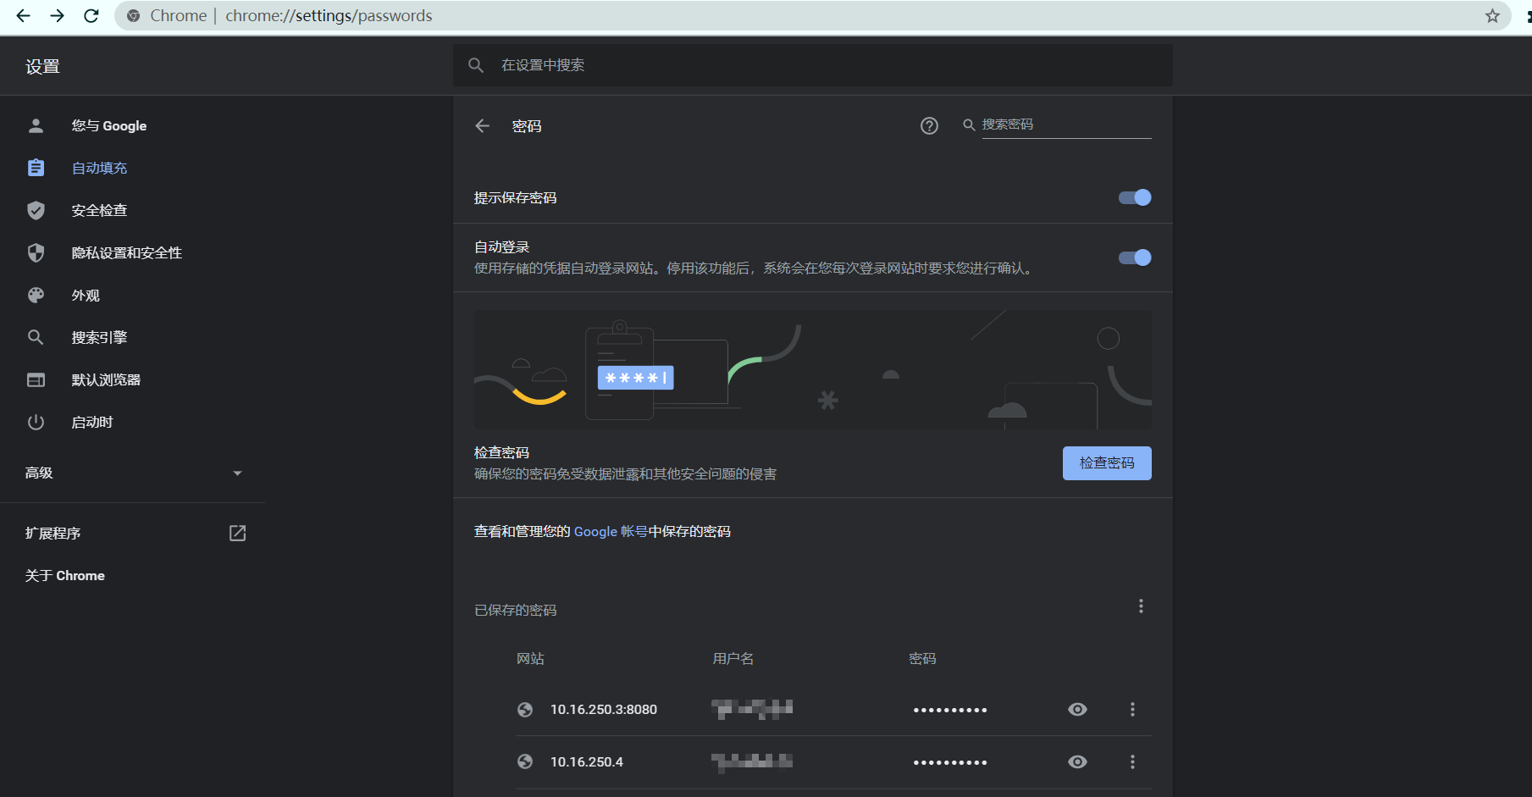Disable 提示保存密码

tap(1134, 197)
